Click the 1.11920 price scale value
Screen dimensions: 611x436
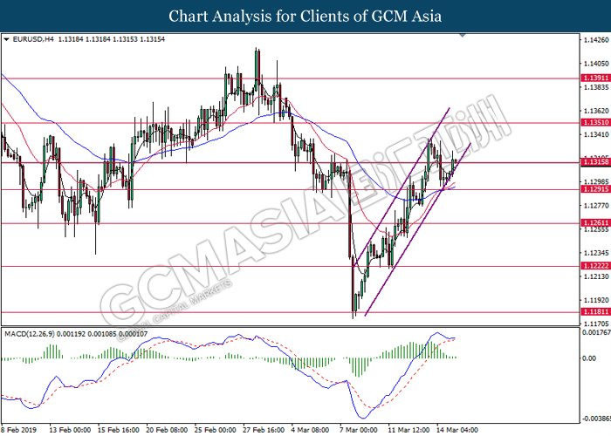(x=596, y=300)
